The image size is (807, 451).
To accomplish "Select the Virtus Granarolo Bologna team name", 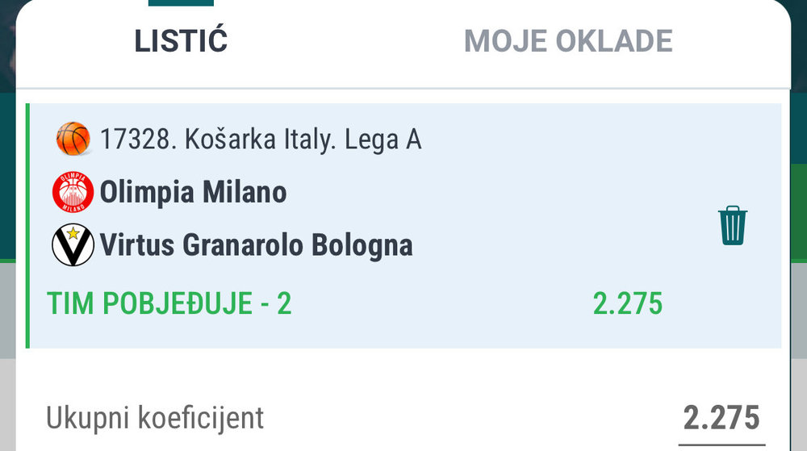I will [x=256, y=244].
